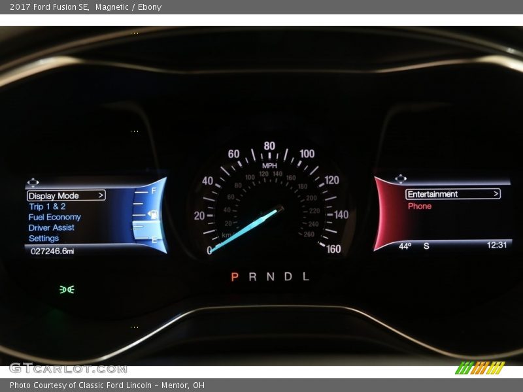Click the fuel pump icon on gauge
The height and width of the screenshot is (392, 523).
pyautogui.click(x=153, y=214)
